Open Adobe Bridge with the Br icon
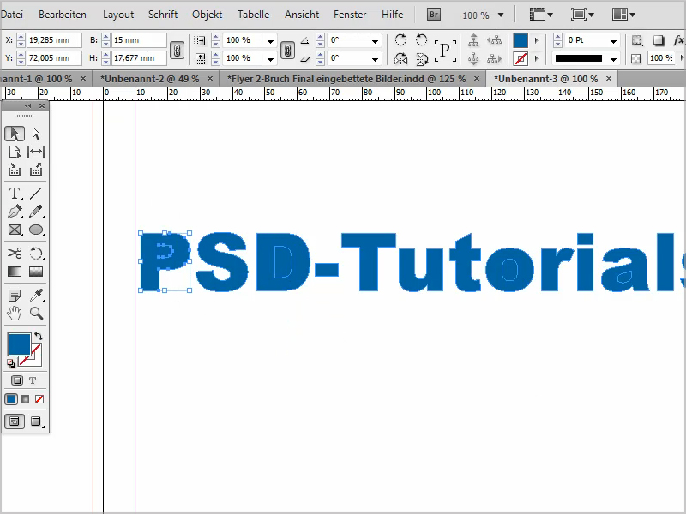The width and height of the screenshot is (686, 514). click(433, 15)
